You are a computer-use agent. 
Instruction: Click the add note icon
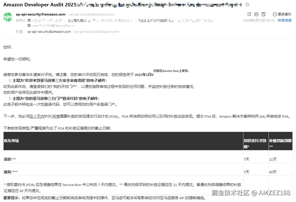click(x=263, y=14)
